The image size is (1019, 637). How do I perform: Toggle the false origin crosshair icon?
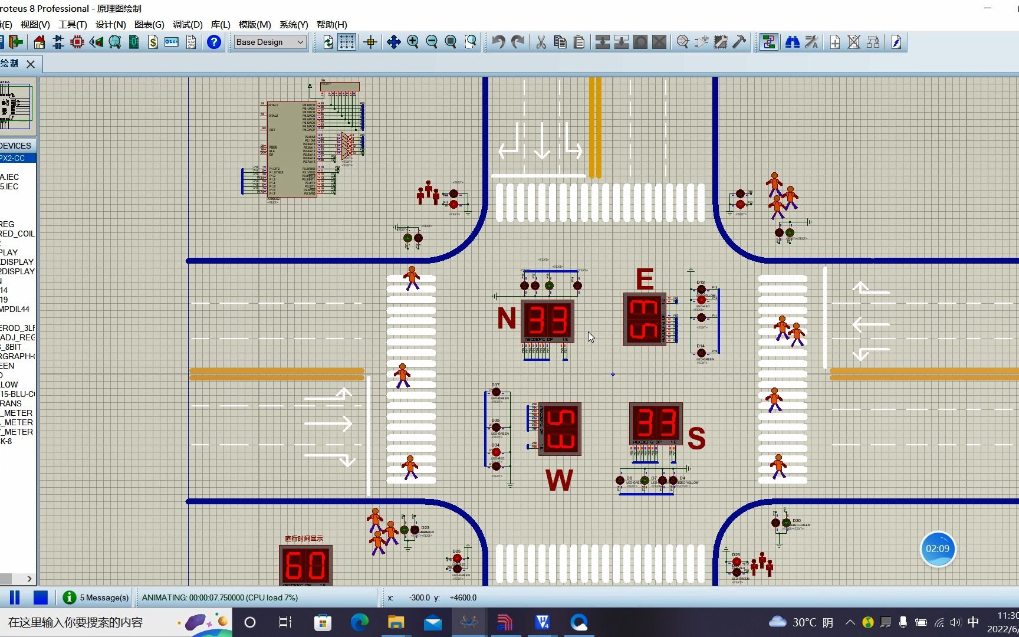370,42
